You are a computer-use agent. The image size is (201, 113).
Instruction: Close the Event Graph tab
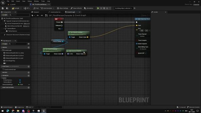tap(79, 12)
